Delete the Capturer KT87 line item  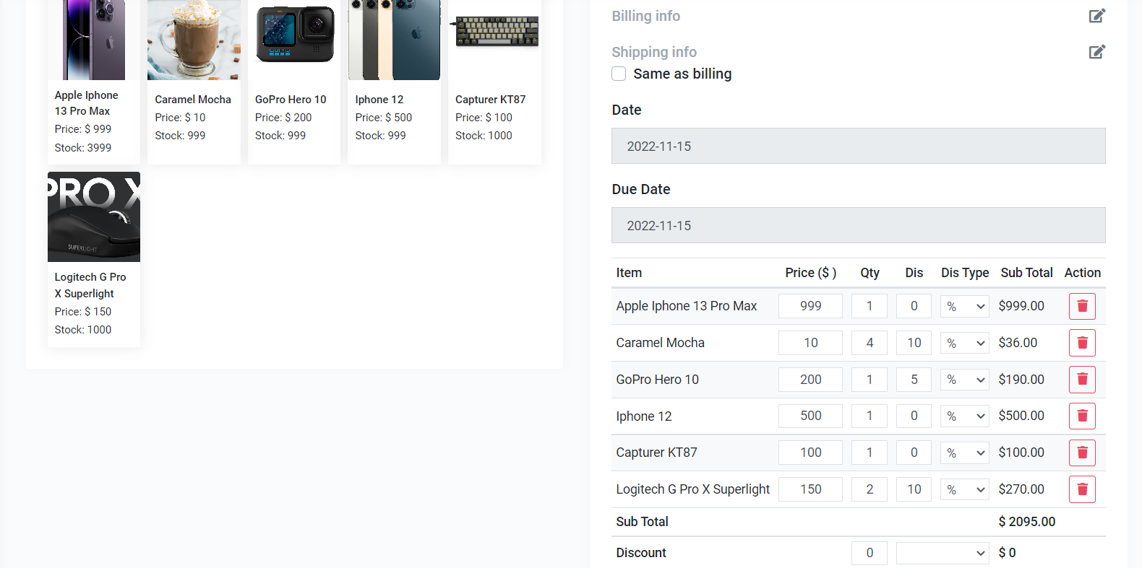point(1082,453)
